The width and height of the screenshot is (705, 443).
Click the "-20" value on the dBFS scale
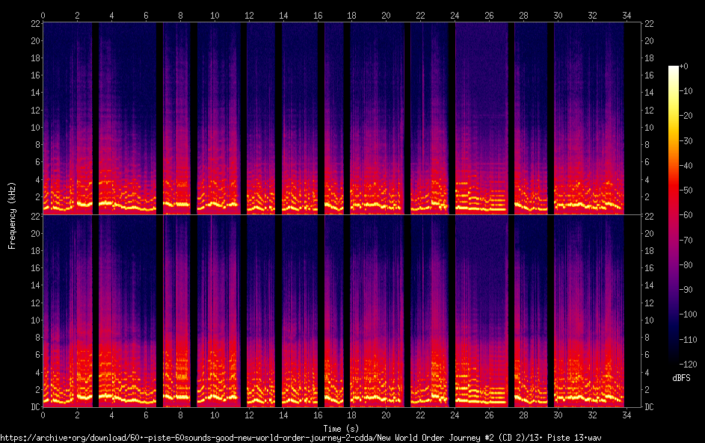pos(686,116)
